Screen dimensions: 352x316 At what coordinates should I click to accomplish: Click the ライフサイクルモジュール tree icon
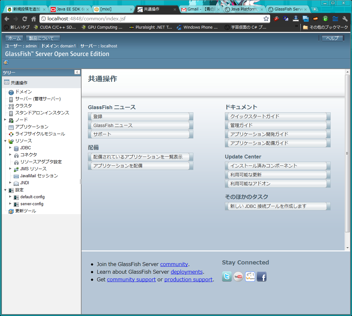click(11, 134)
